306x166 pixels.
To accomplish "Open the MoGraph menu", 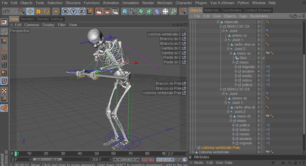I will (164, 3).
